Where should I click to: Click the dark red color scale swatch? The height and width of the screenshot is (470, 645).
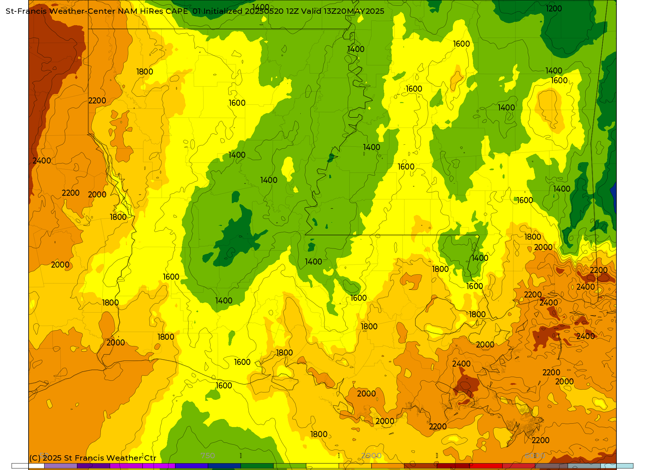pos(453,466)
